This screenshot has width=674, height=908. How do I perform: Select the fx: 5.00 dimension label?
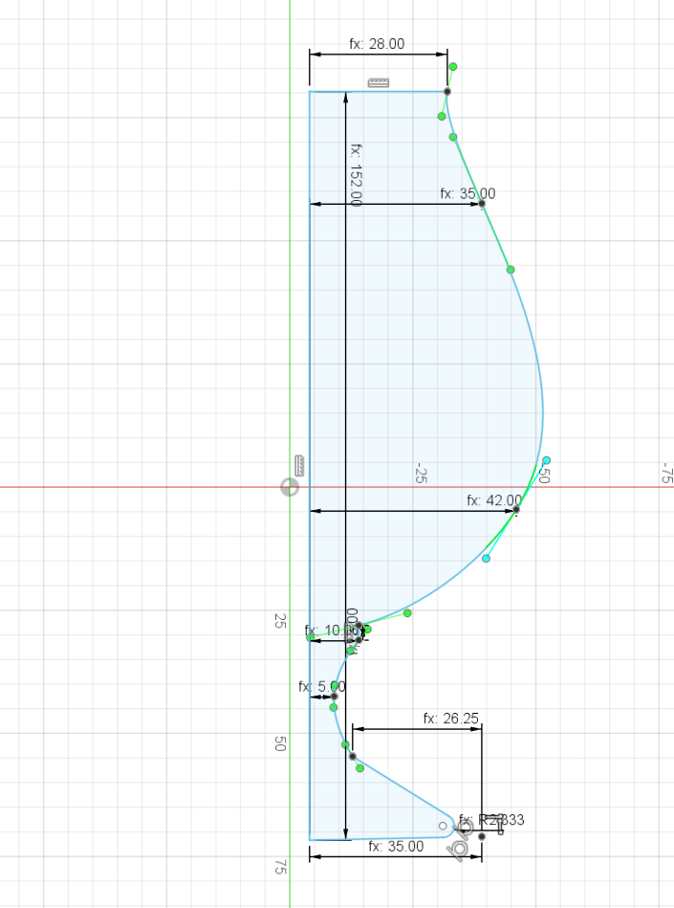tap(322, 687)
